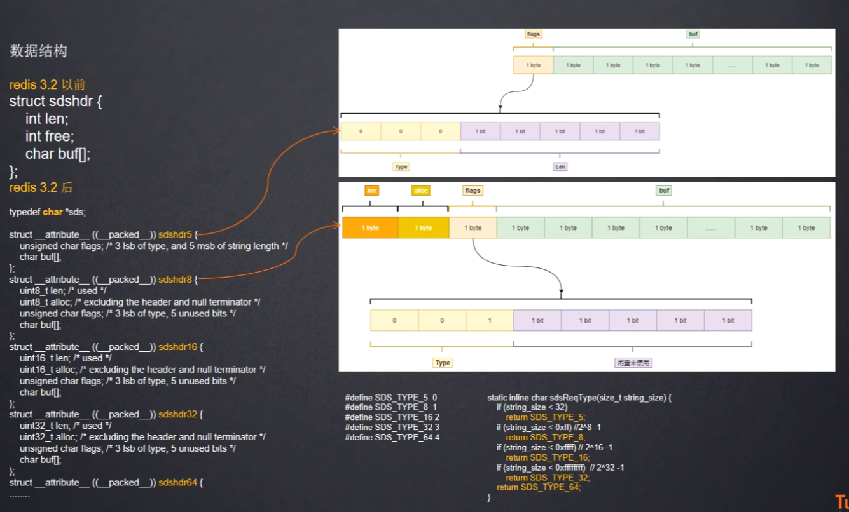Click the "#define SDS_TYPE_16 2" line
849x512 pixels.
tap(392, 417)
